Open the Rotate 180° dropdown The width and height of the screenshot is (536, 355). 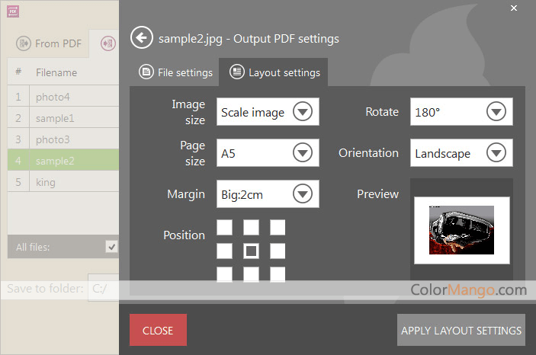click(x=496, y=112)
